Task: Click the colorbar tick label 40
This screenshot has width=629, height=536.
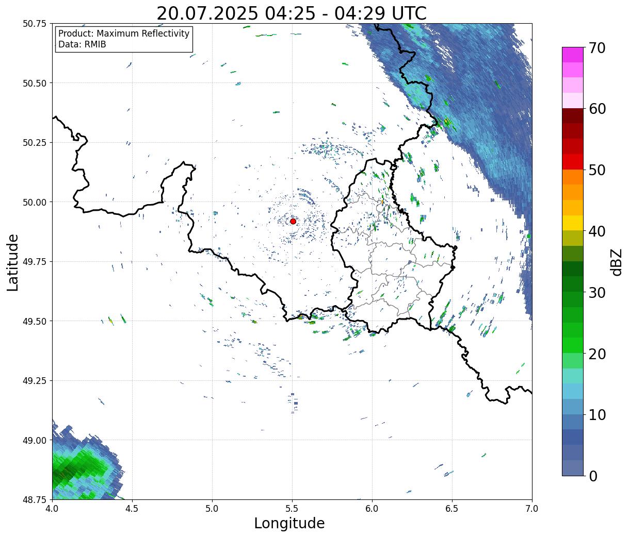Action: point(596,231)
